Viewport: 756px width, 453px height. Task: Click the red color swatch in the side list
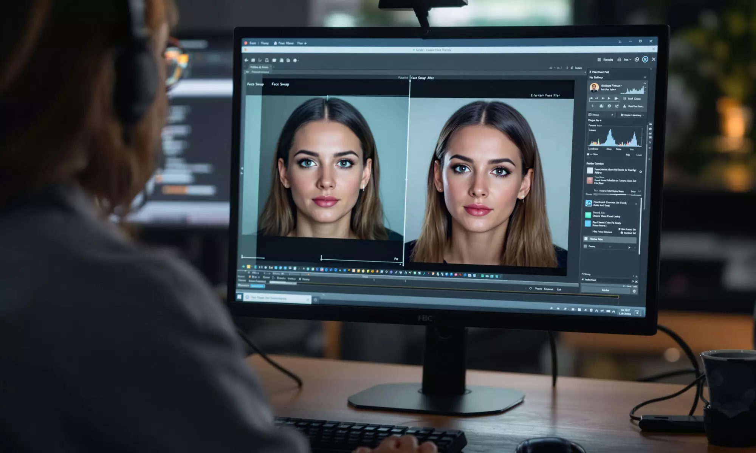click(589, 180)
